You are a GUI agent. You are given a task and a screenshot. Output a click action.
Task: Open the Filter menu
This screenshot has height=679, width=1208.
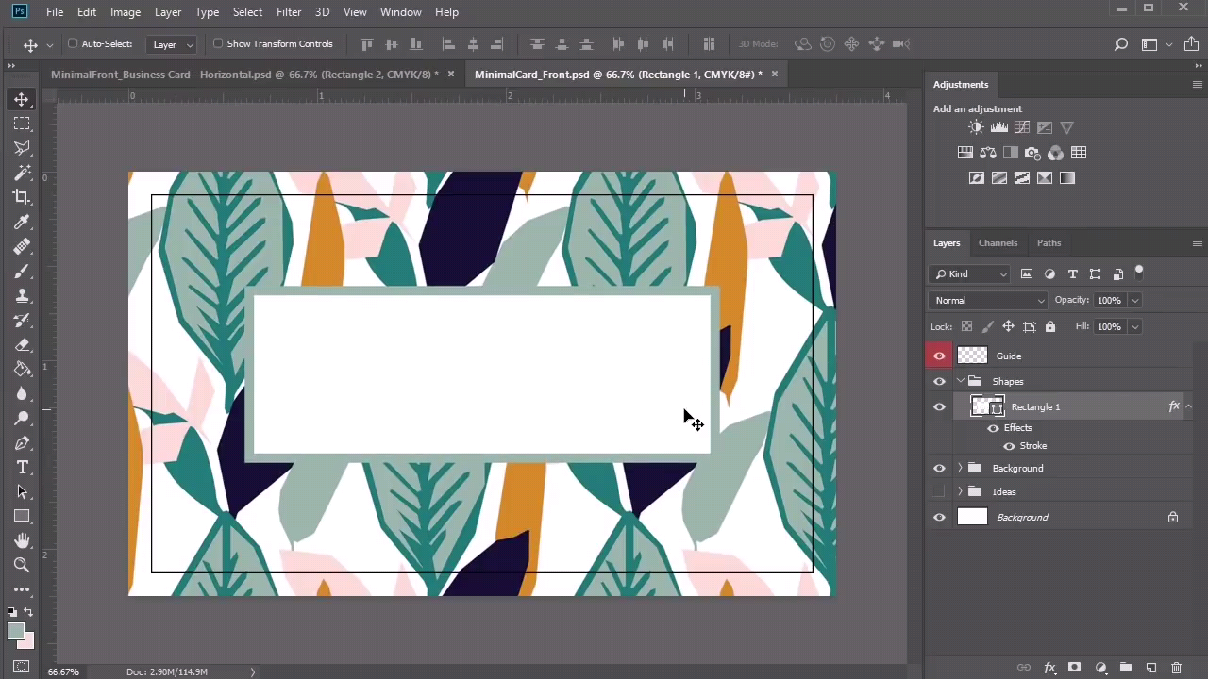pos(289,11)
